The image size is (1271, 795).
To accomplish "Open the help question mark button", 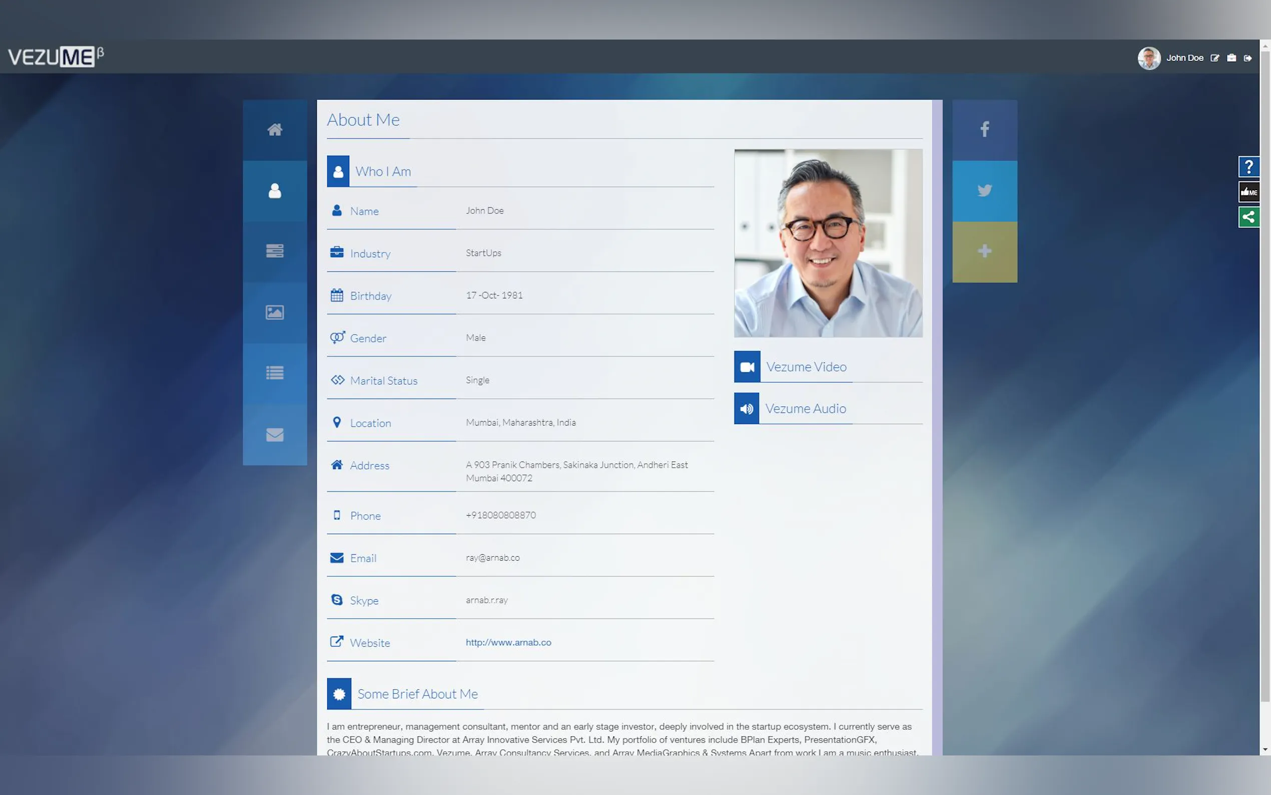I will pyautogui.click(x=1248, y=167).
